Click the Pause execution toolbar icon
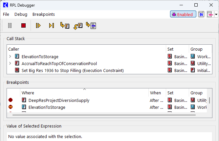Image resolution: width=219 pixels, height=141 pixels. (x=10, y=25)
